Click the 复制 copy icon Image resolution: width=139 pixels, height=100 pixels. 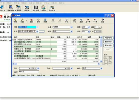coord(38,21)
